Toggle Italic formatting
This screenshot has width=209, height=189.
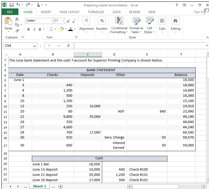pos(34,29)
